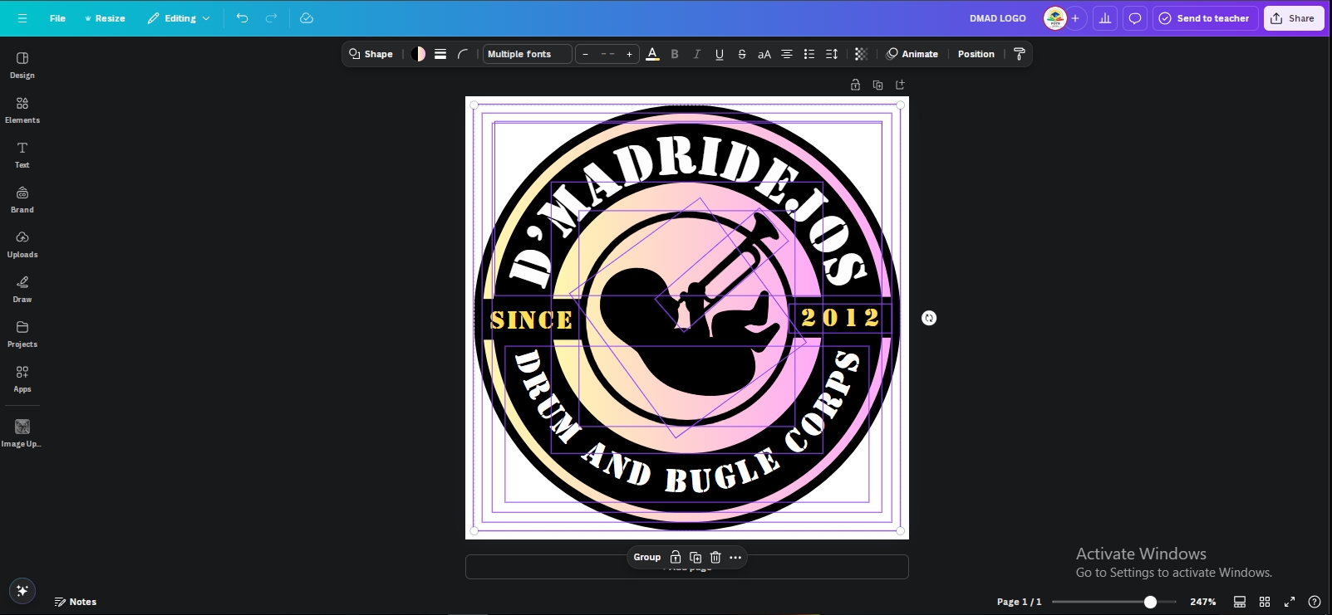The width and height of the screenshot is (1332, 615).
Task: Add a collaborator with plus icon
Action: click(1075, 18)
